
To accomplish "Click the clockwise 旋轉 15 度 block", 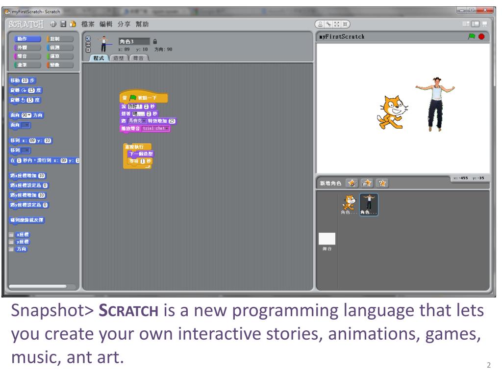I will 26,90.
